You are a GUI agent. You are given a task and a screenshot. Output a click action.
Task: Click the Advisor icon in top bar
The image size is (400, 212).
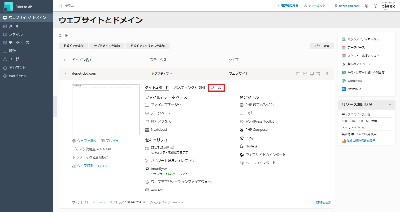click(x=367, y=6)
